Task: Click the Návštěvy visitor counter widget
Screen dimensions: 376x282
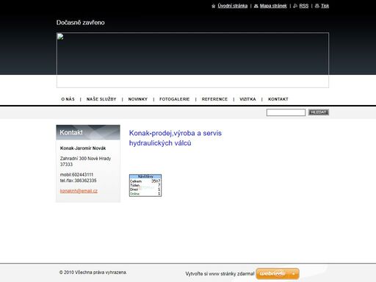Action: pyautogui.click(x=145, y=185)
